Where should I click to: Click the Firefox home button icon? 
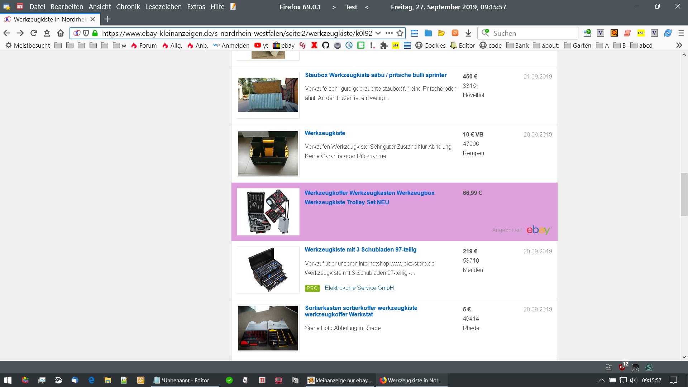click(x=61, y=33)
